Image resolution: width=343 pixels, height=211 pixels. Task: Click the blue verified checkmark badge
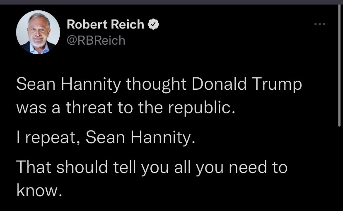tap(153, 25)
